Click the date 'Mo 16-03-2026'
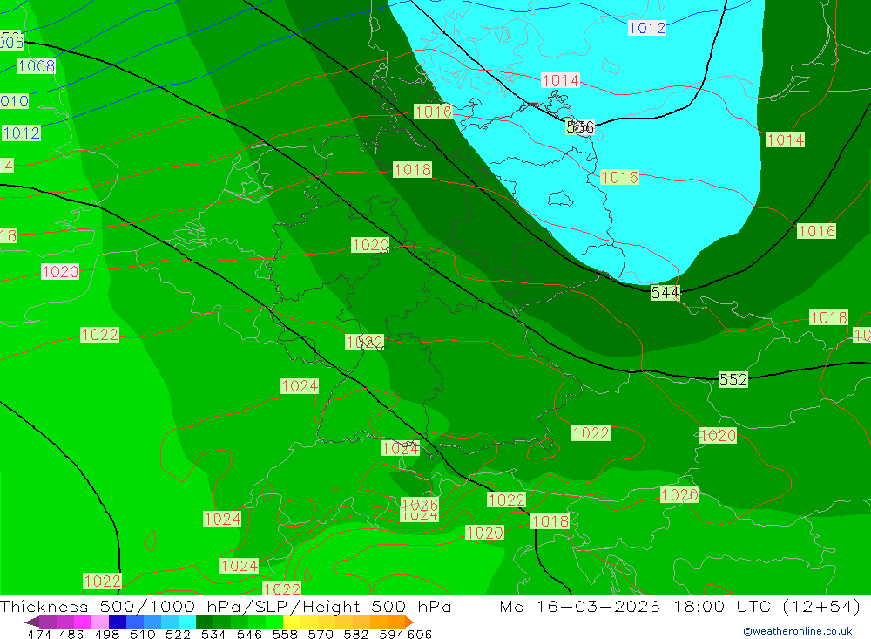The image size is (871, 639). coord(579,606)
